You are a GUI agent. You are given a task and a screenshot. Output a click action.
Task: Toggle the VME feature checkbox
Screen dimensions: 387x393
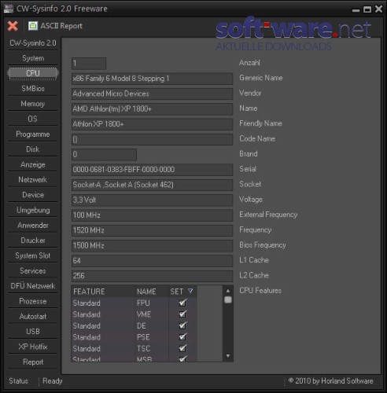click(182, 314)
